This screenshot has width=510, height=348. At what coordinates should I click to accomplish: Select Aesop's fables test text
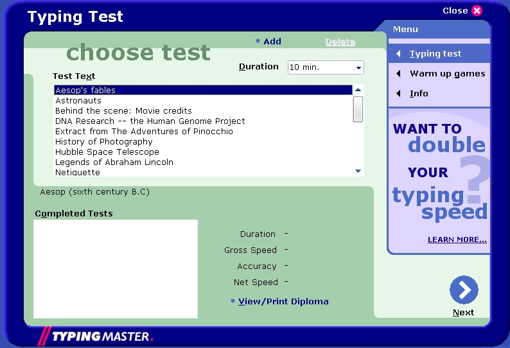[203, 90]
